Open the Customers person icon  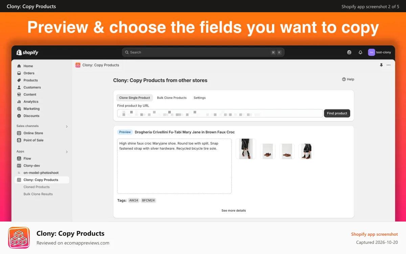(19, 87)
